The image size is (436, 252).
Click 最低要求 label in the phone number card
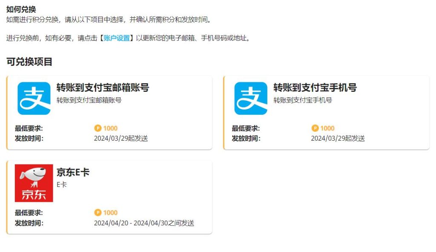coord(246,128)
